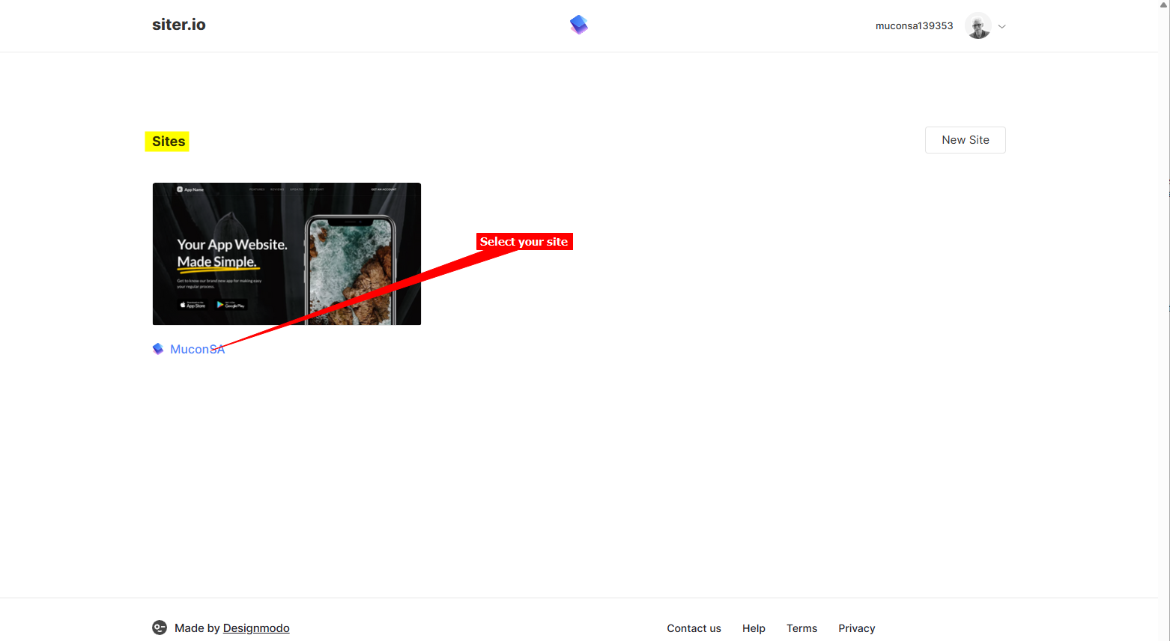Click the small cube icon beside MuconSA
1170x641 pixels.
(x=158, y=348)
